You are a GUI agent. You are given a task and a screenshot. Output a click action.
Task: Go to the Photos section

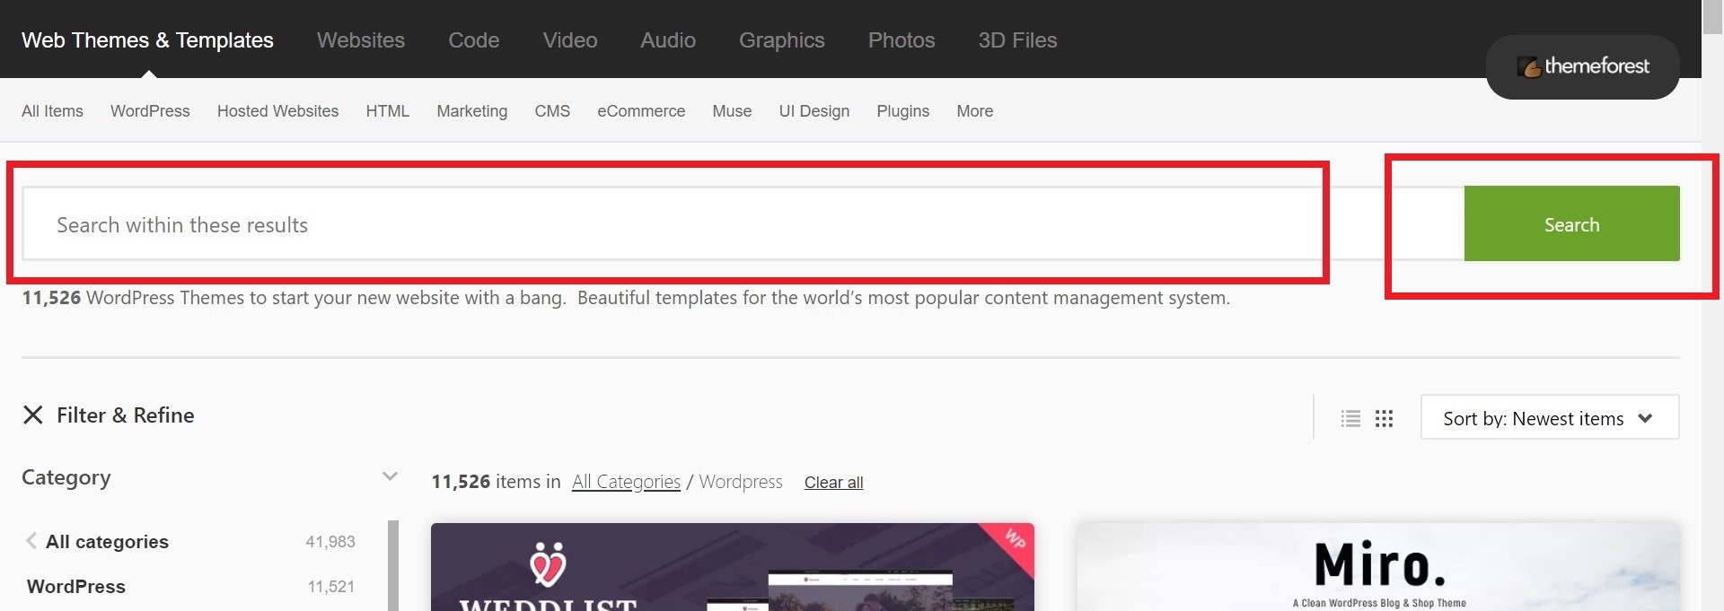[x=902, y=40]
